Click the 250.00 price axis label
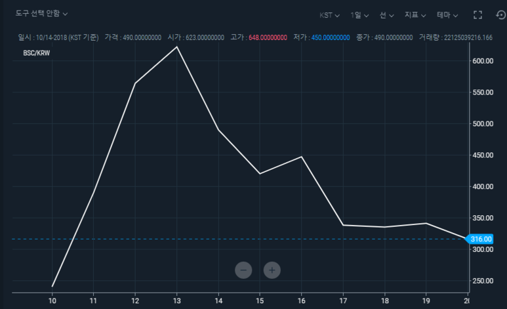This screenshot has height=309, width=507. click(x=483, y=281)
